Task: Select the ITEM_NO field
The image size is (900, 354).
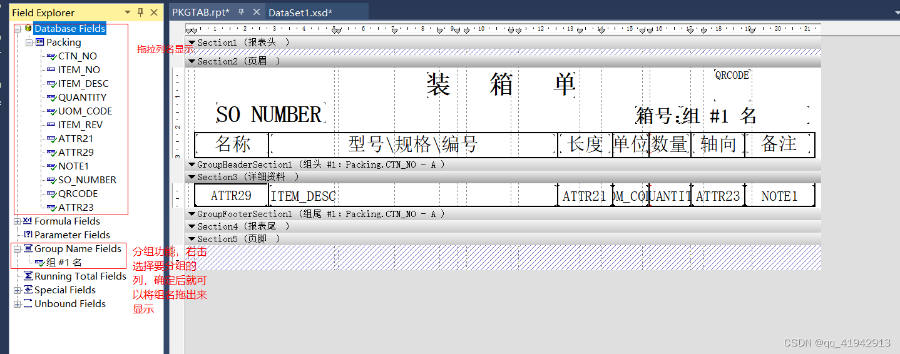Action: point(79,70)
